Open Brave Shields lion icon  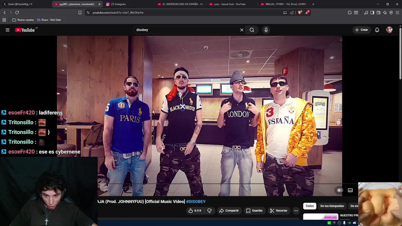(x=300, y=13)
